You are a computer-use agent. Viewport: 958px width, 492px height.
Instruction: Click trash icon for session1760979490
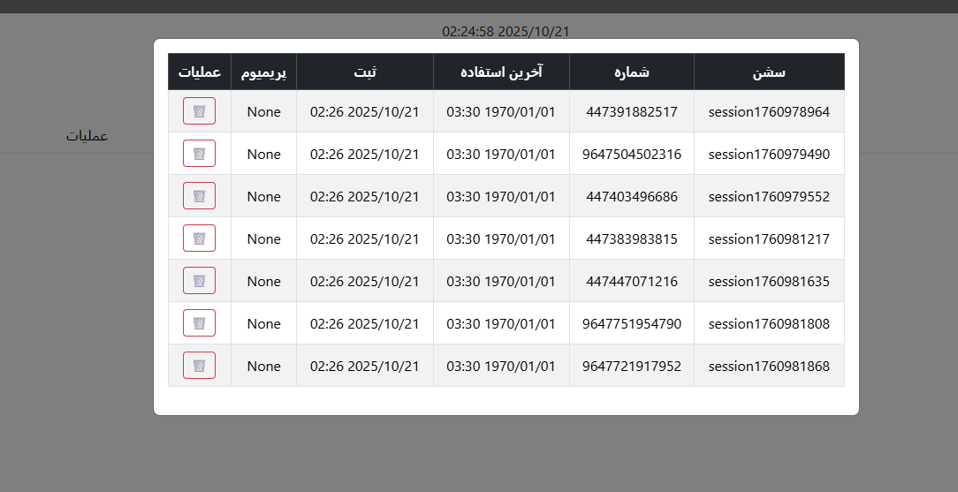tap(199, 154)
